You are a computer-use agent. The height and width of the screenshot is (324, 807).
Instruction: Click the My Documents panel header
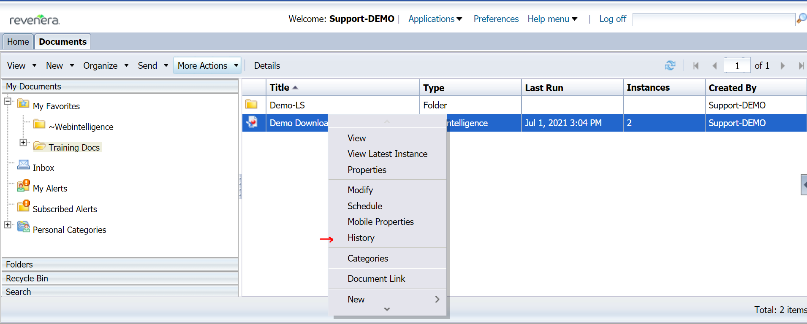120,86
